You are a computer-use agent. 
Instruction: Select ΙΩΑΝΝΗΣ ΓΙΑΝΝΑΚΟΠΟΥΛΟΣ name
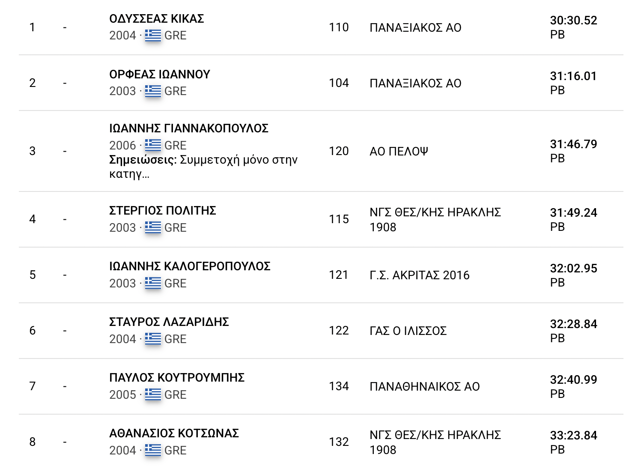click(189, 128)
